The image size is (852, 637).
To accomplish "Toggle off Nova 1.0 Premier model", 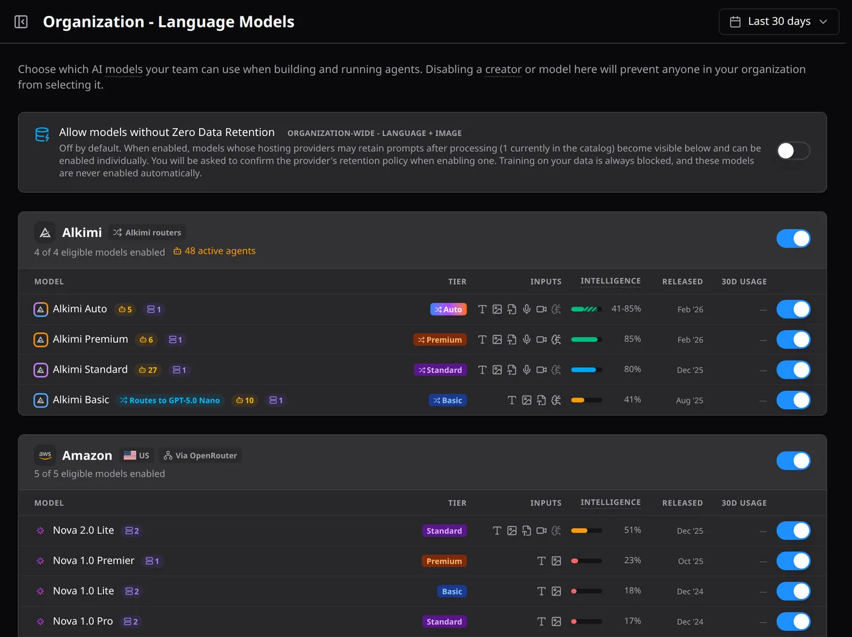I will pyautogui.click(x=794, y=561).
